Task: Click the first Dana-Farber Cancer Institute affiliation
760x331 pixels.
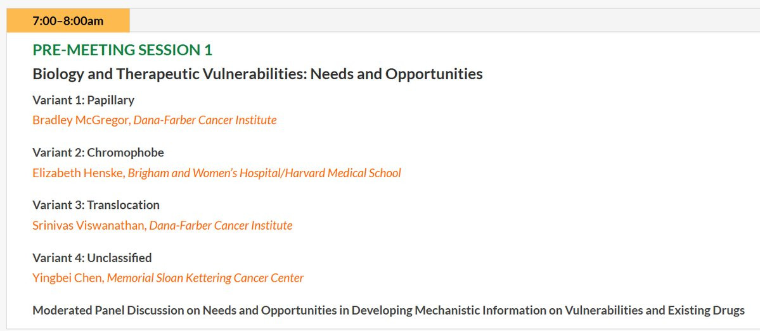Action: 205,120
